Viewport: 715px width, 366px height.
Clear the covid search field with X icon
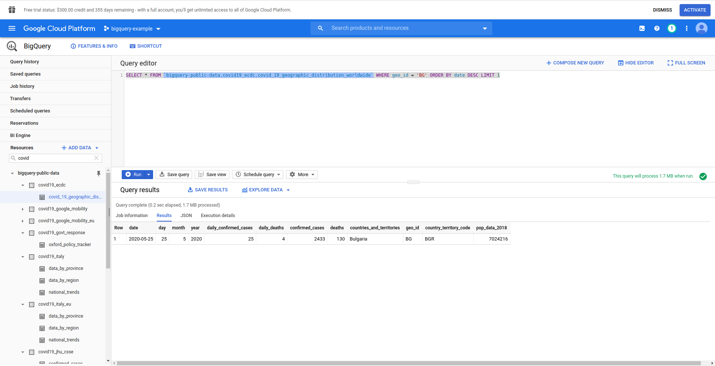pyautogui.click(x=96, y=158)
